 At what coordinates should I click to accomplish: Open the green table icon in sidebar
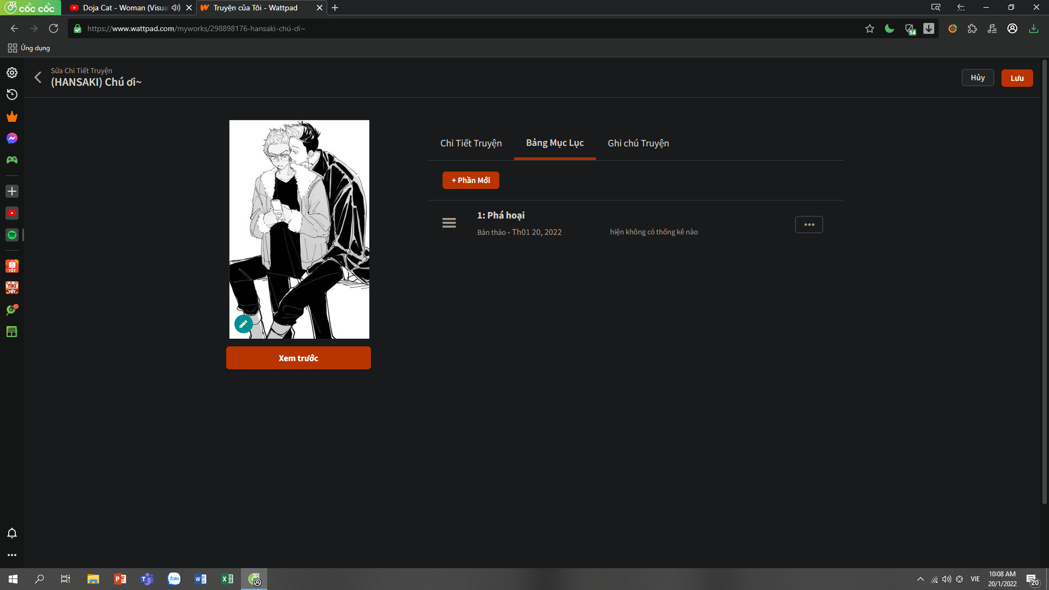point(12,332)
